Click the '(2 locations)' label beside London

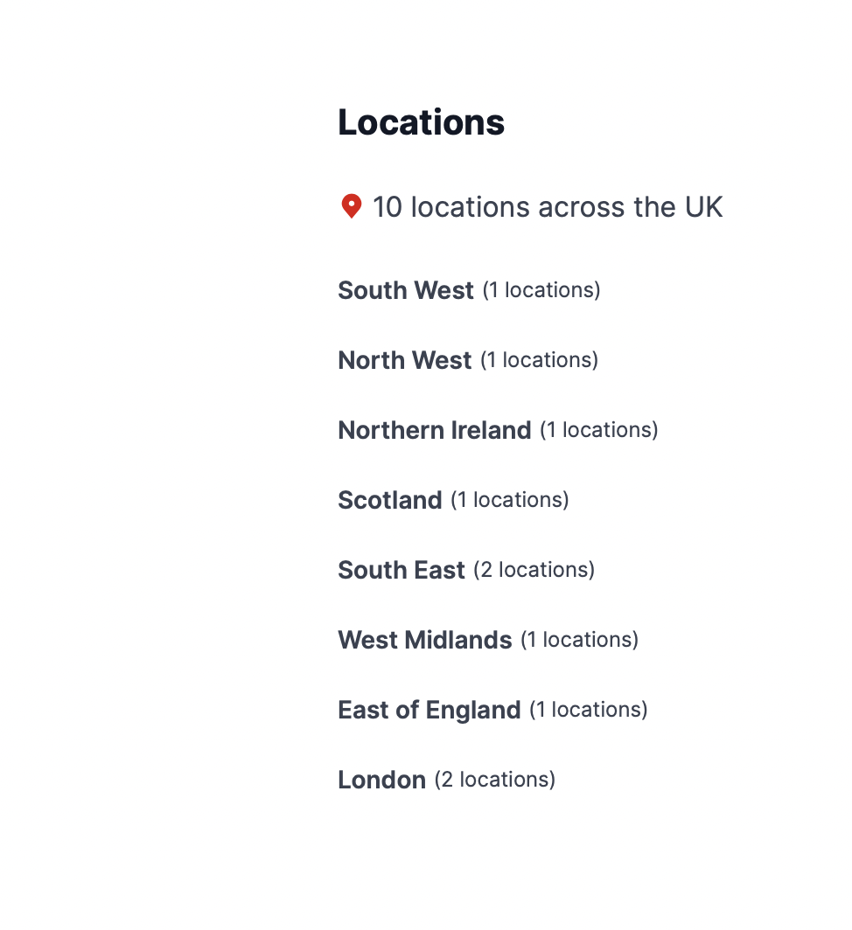coord(494,780)
